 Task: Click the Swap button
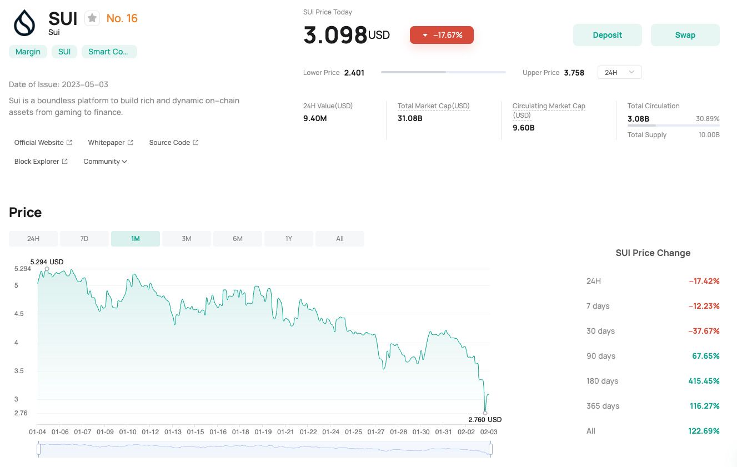coord(685,35)
